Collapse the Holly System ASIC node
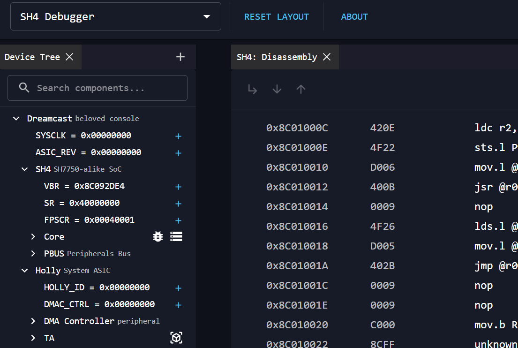This screenshot has width=518, height=348. [x=25, y=270]
